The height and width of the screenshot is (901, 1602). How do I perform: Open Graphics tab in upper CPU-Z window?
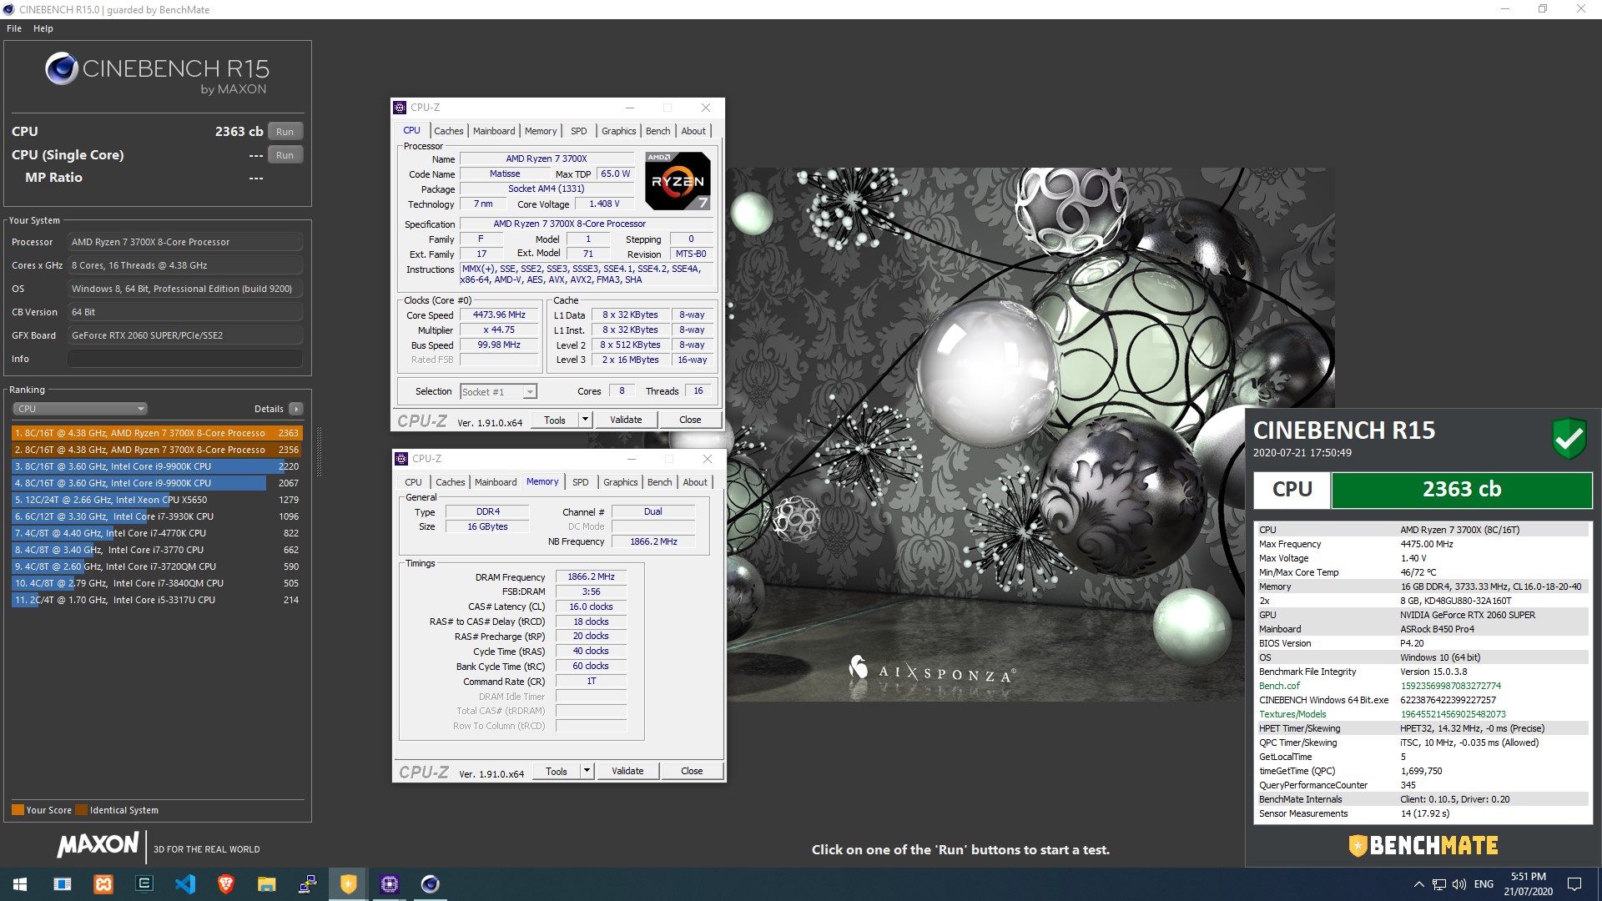click(619, 131)
